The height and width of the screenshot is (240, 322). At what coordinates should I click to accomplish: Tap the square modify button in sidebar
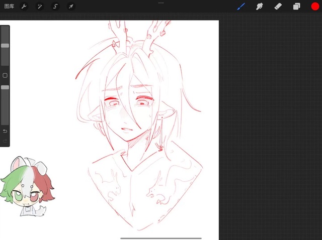[x=5, y=75]
